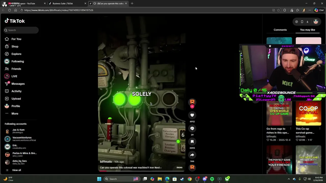Go to the browser home page
The image size is (326, 183).
(16, 10)
